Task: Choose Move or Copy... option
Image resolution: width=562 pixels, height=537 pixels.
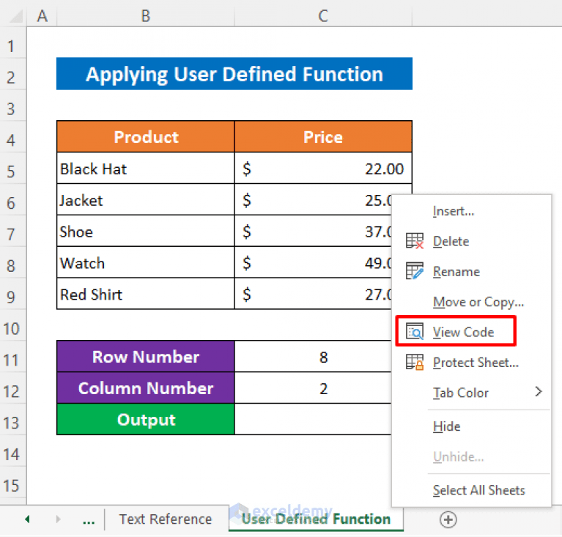Action: (471, 302)
